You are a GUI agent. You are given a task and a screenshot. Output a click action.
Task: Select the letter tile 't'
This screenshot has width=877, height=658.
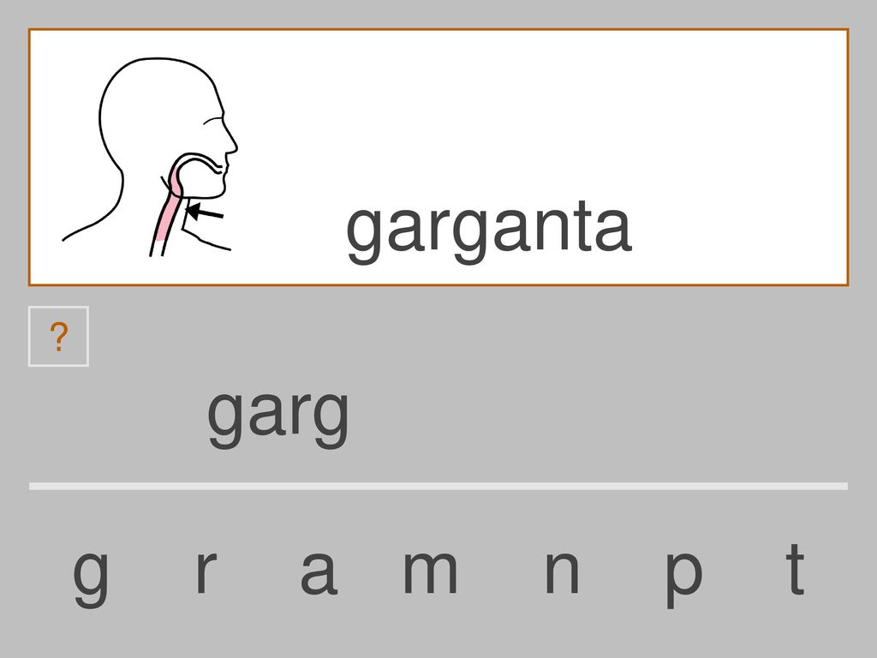(795, 567)
